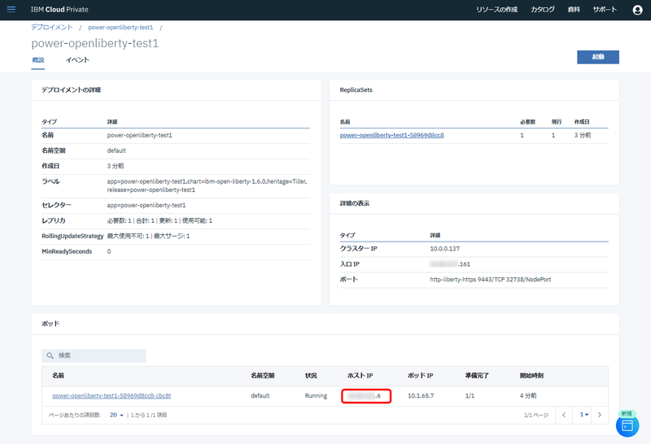The width and height of the screenshot is (651, 444).
Task: Select the Running status cell
Action: point(316,396)
